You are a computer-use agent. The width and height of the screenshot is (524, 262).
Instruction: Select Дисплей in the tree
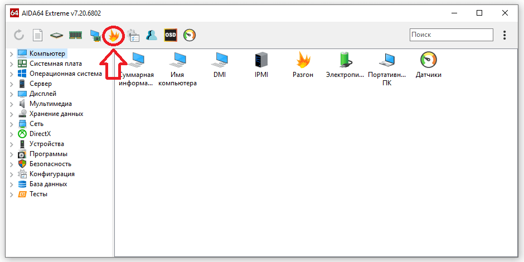coord(43,94)
